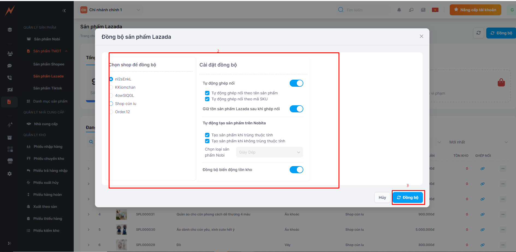Turn off Đồng bộ biến động tồn kho
The image size is (516, 252).
pyautogui.click(x=296, y=170)
